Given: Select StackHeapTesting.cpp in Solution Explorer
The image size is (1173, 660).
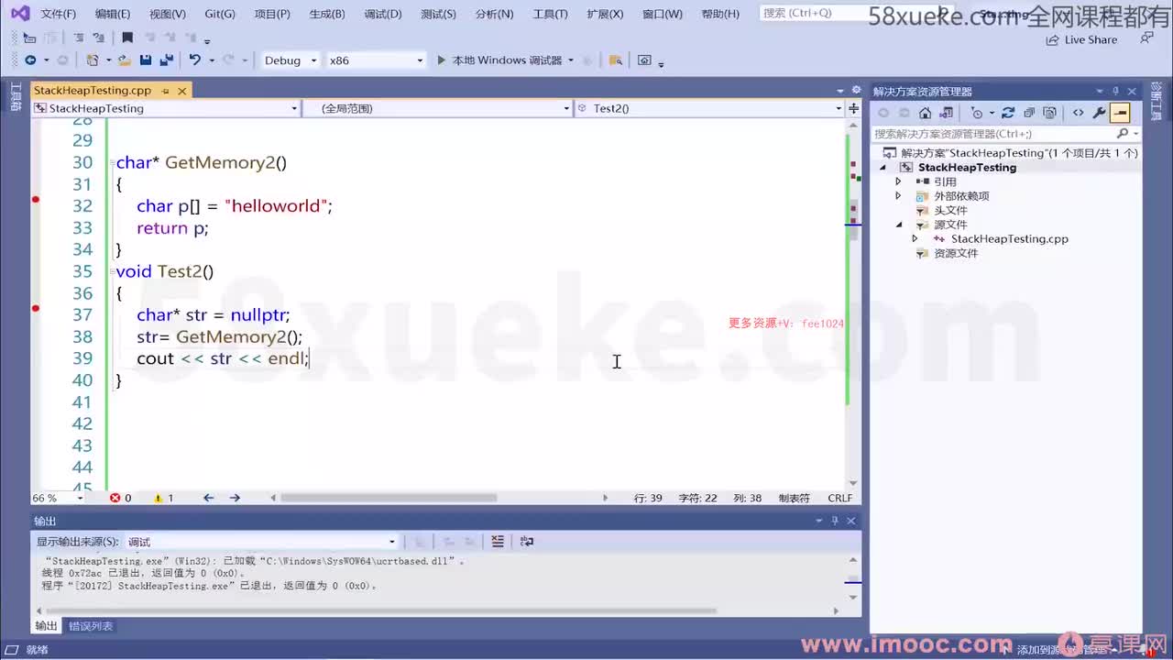Looking at the screenshot, I should [x=1009, y=239].
